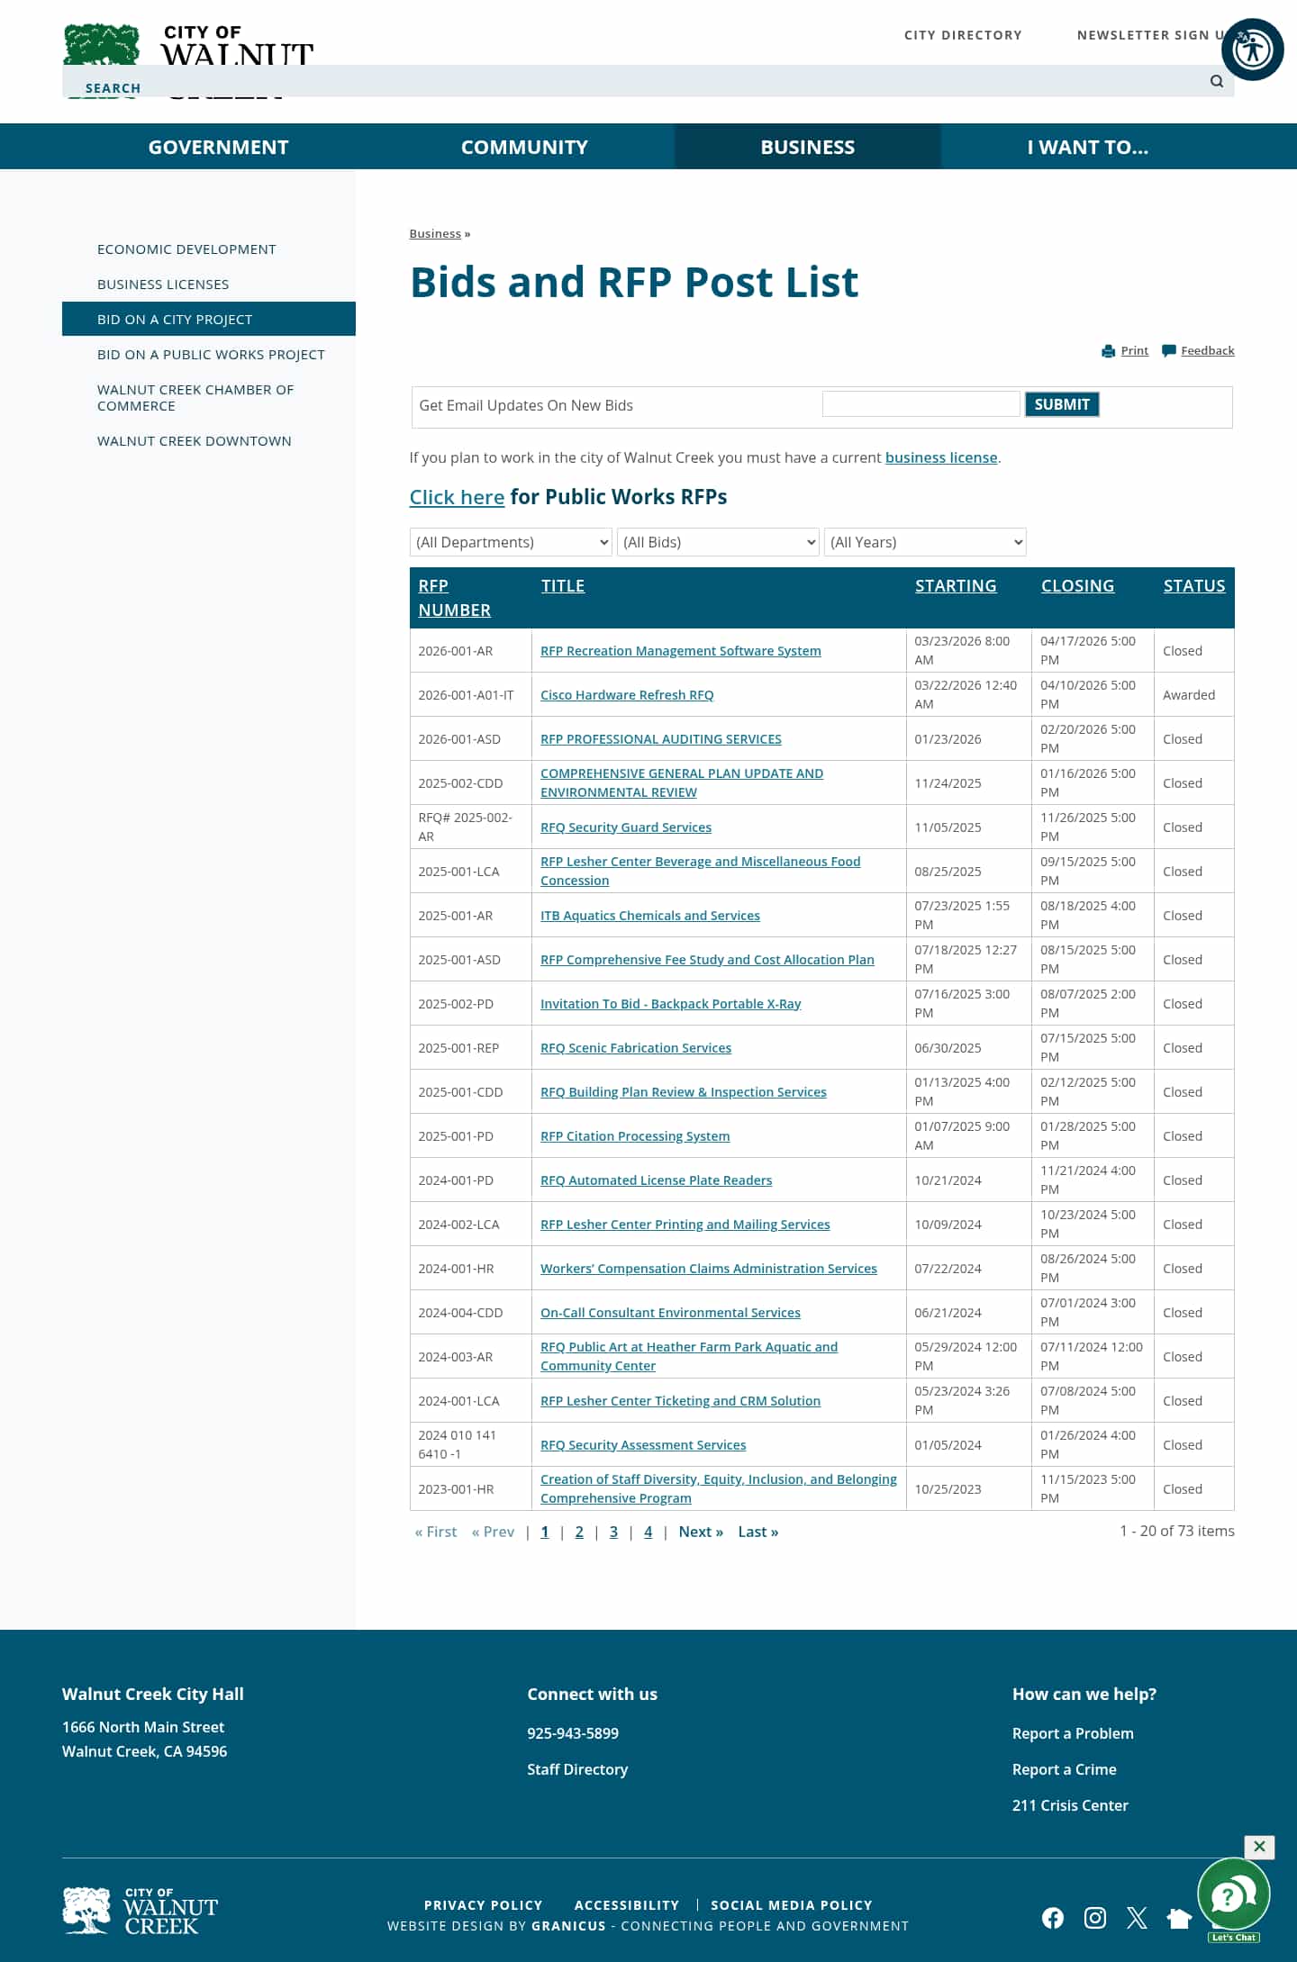Image resolution: width=1297 pixels, height=1962 pixels.
Task: Click the Business breadcrumb link
Action: coord(435,233)
